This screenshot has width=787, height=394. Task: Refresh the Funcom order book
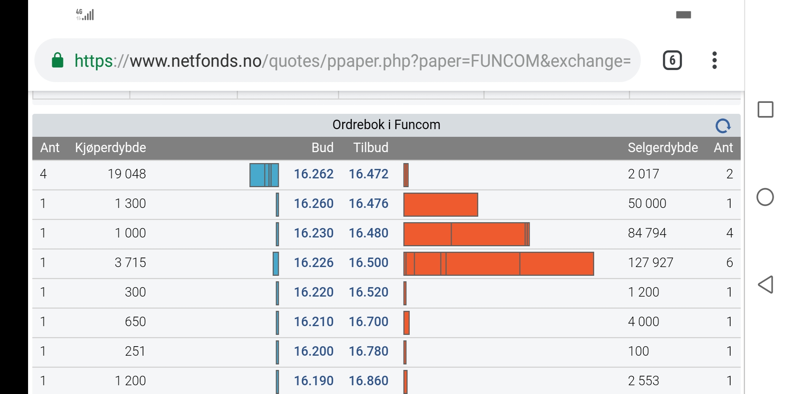pos(723,126)
